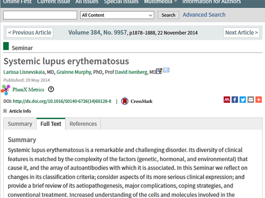Image resolution: width=265 pixels, height=198 pixels.
Task: Share the article on Facebook
Action: point(234,99)
